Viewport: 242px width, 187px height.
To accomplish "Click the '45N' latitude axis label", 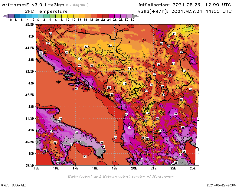I will pos(31,36).
